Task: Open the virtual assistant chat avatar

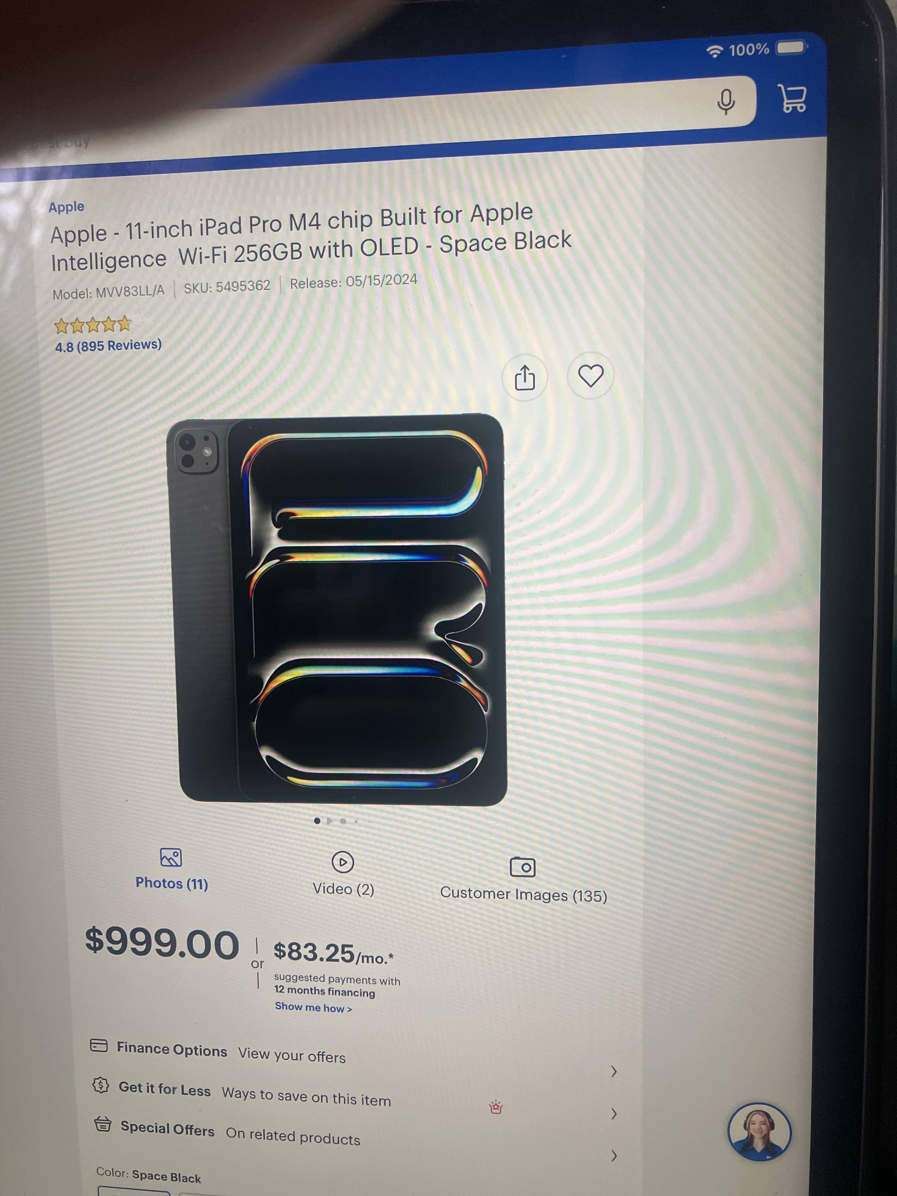Action: tap(759, 1132)
